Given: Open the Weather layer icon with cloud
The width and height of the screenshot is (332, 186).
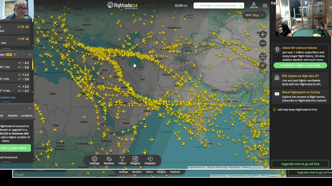Looking at the screenshot, I should coord(109,159).
